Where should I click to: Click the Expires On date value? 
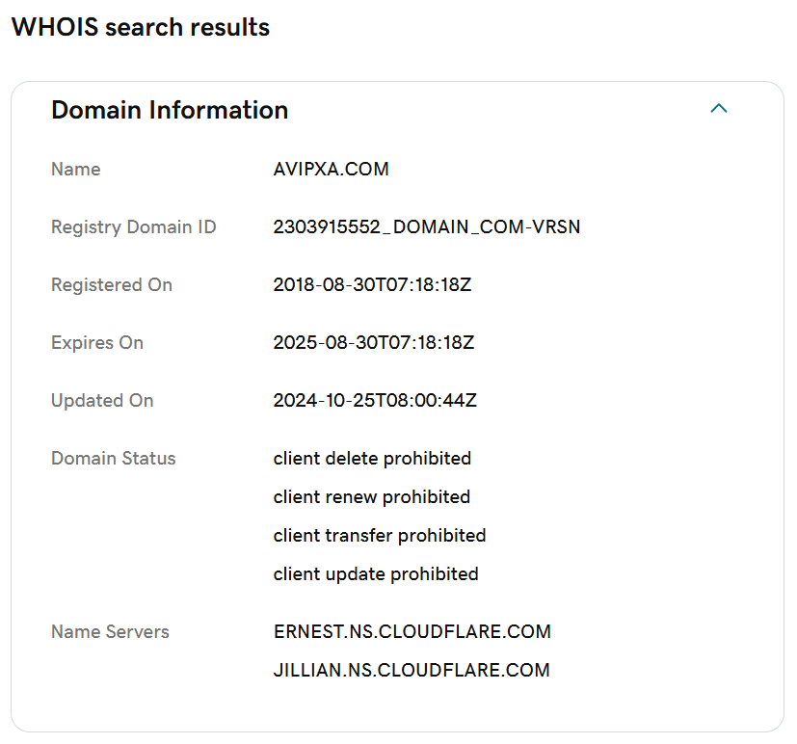click(x=374, y=342)
